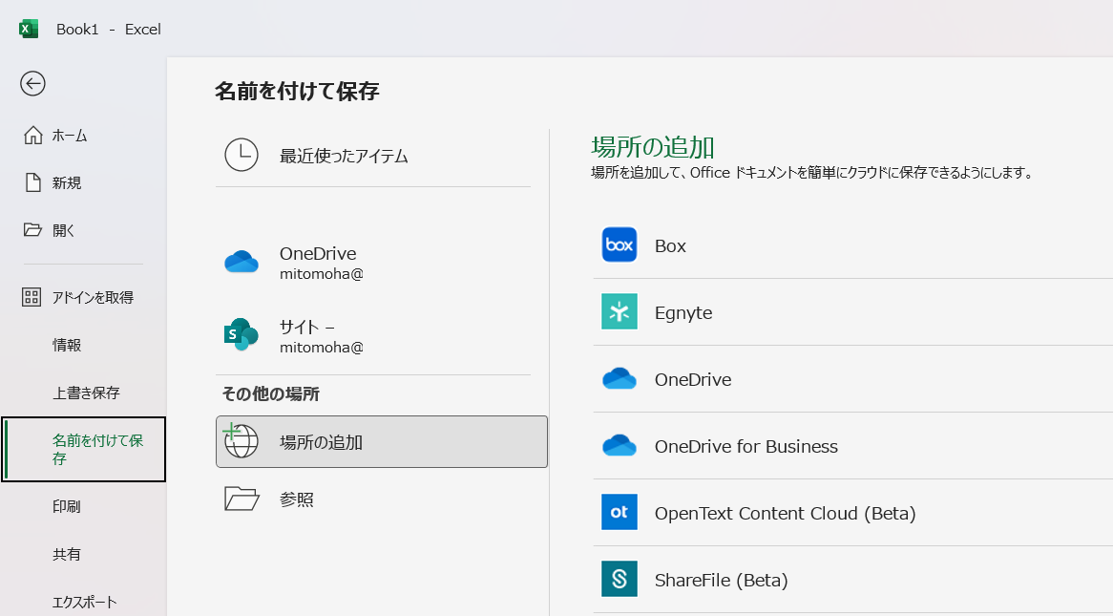Select 名前を付けて保存 in the sidebar
Image resolution: width=1113 pixels, height=616 pixels.
[x=83, y=449]
